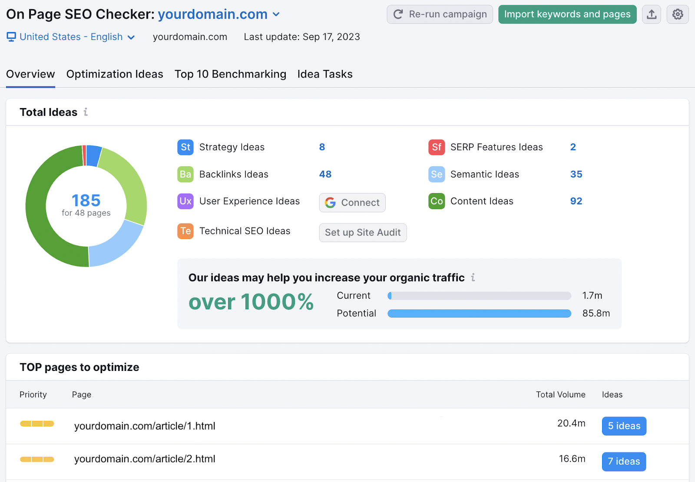This screenshot has height=482, width=695.
Task: Expand the United States - English location dropdown
Action: pos(132,37)
